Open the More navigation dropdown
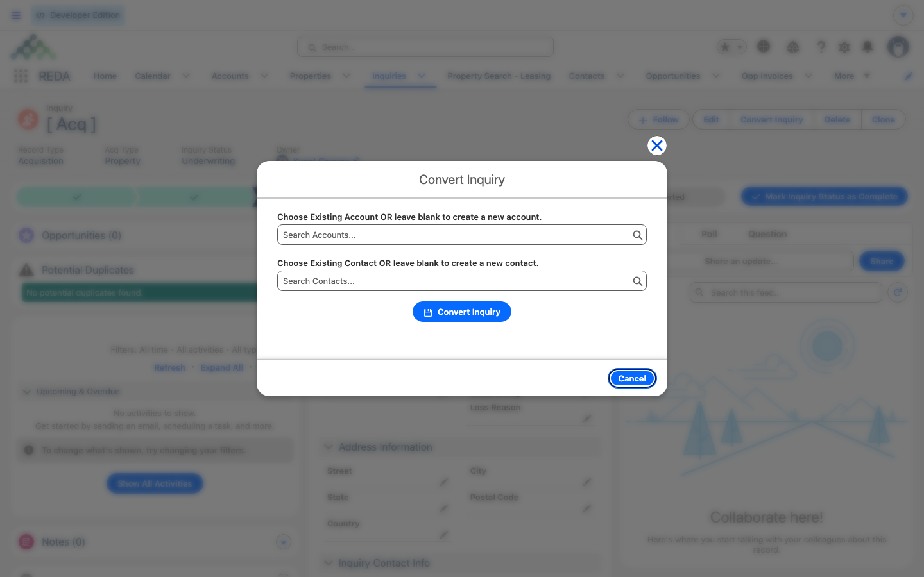The width and height of the screenshot is (924, 577). pos(851,76)
